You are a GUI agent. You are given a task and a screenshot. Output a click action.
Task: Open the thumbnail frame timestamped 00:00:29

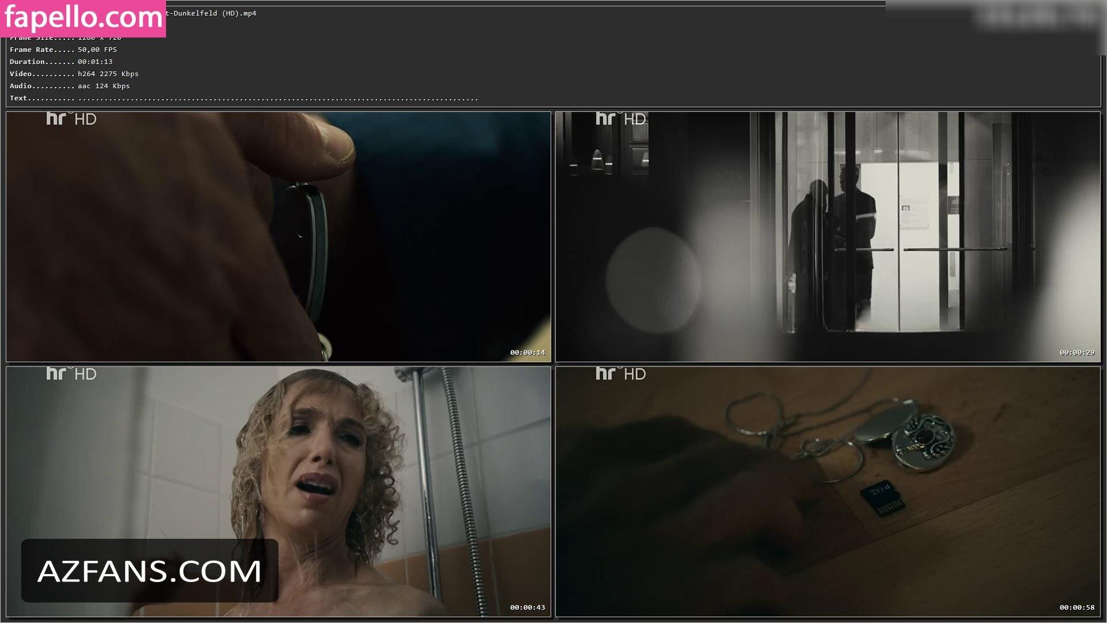(x=828, y=237)
